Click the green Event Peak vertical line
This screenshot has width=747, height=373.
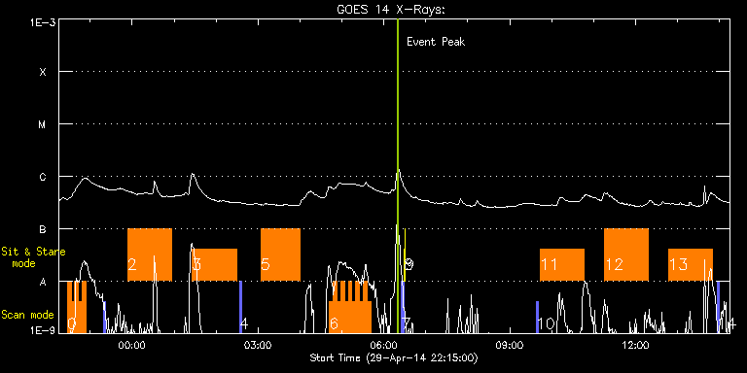pos(397,176)
